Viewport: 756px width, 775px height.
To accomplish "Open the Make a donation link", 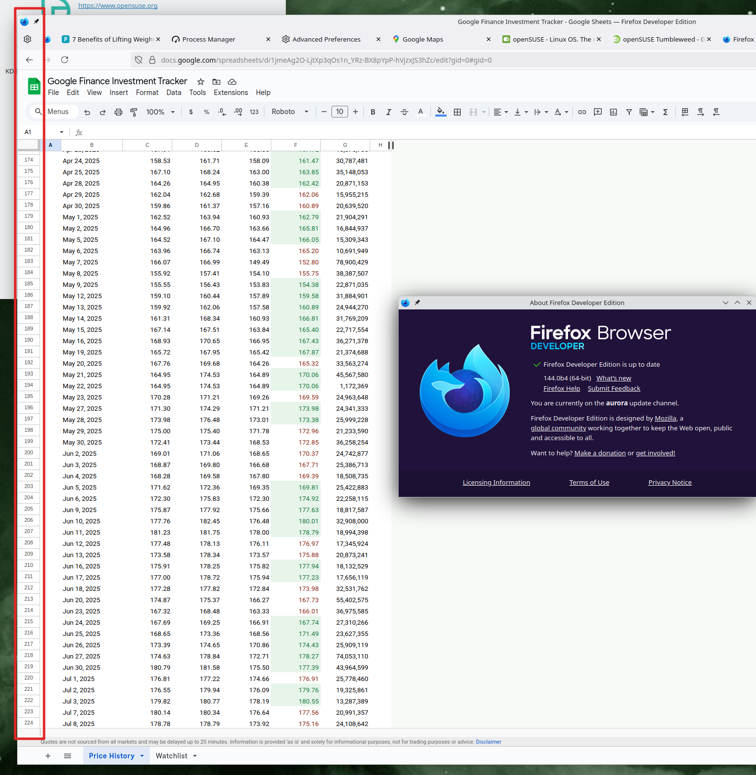I will [600, 453].
